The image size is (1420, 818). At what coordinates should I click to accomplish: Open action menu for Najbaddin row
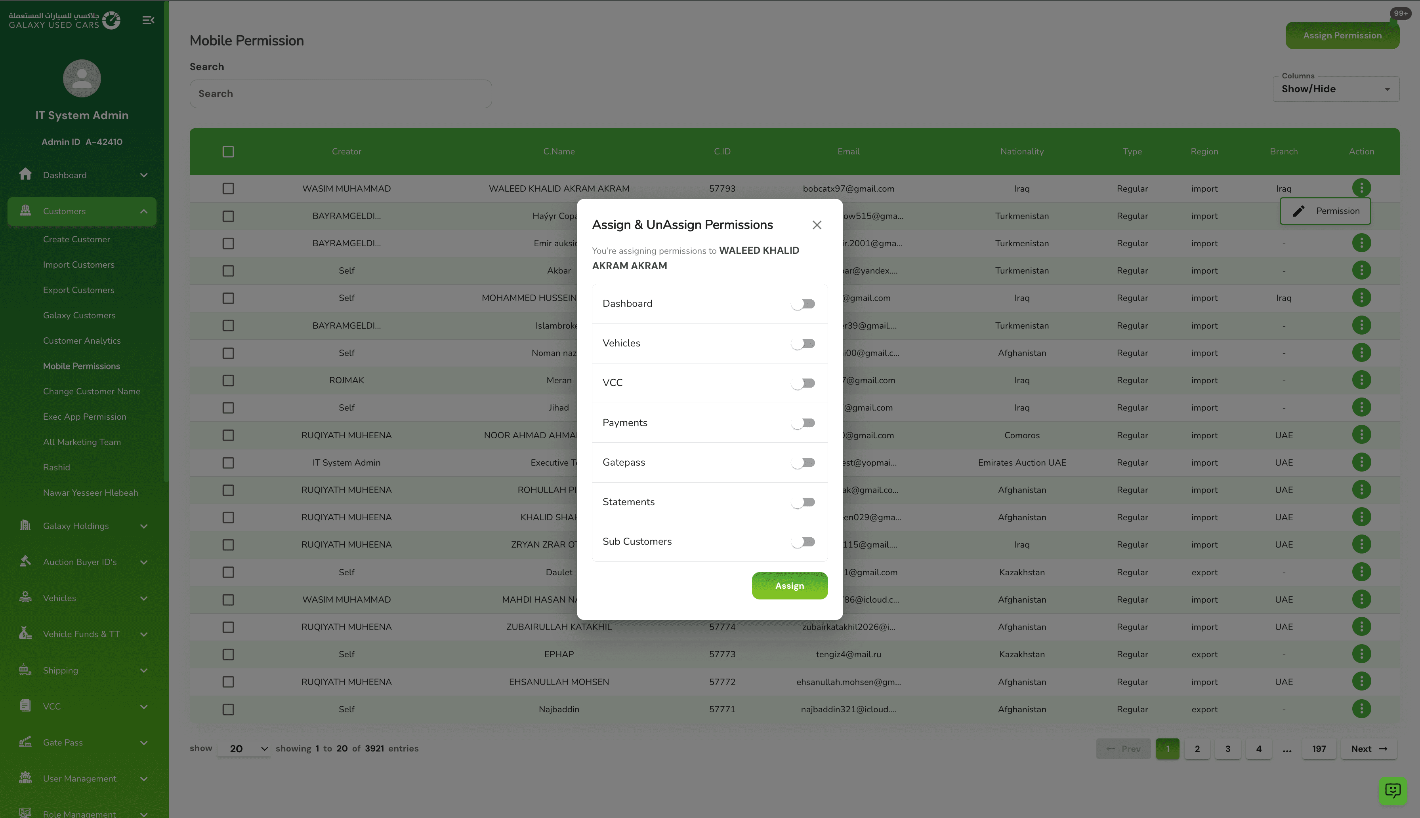click(x=1361, y=709)
